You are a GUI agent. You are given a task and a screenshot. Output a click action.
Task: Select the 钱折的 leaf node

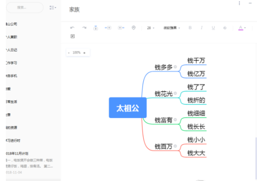click(196, 100)
